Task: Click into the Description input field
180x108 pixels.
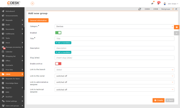Action: (x=114, y=48)
